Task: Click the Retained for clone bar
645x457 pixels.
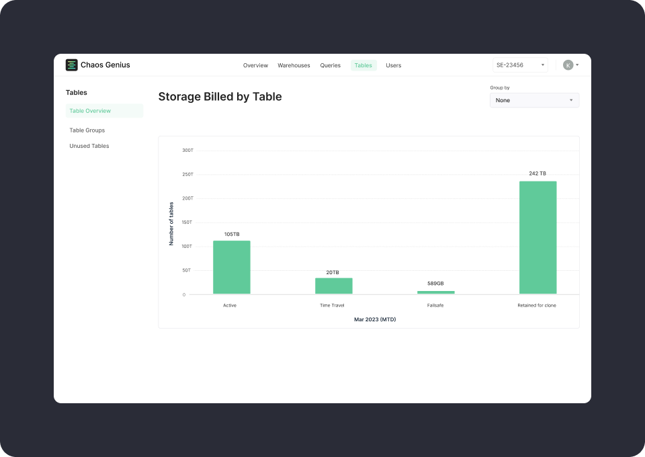Action: click(537, 239)
